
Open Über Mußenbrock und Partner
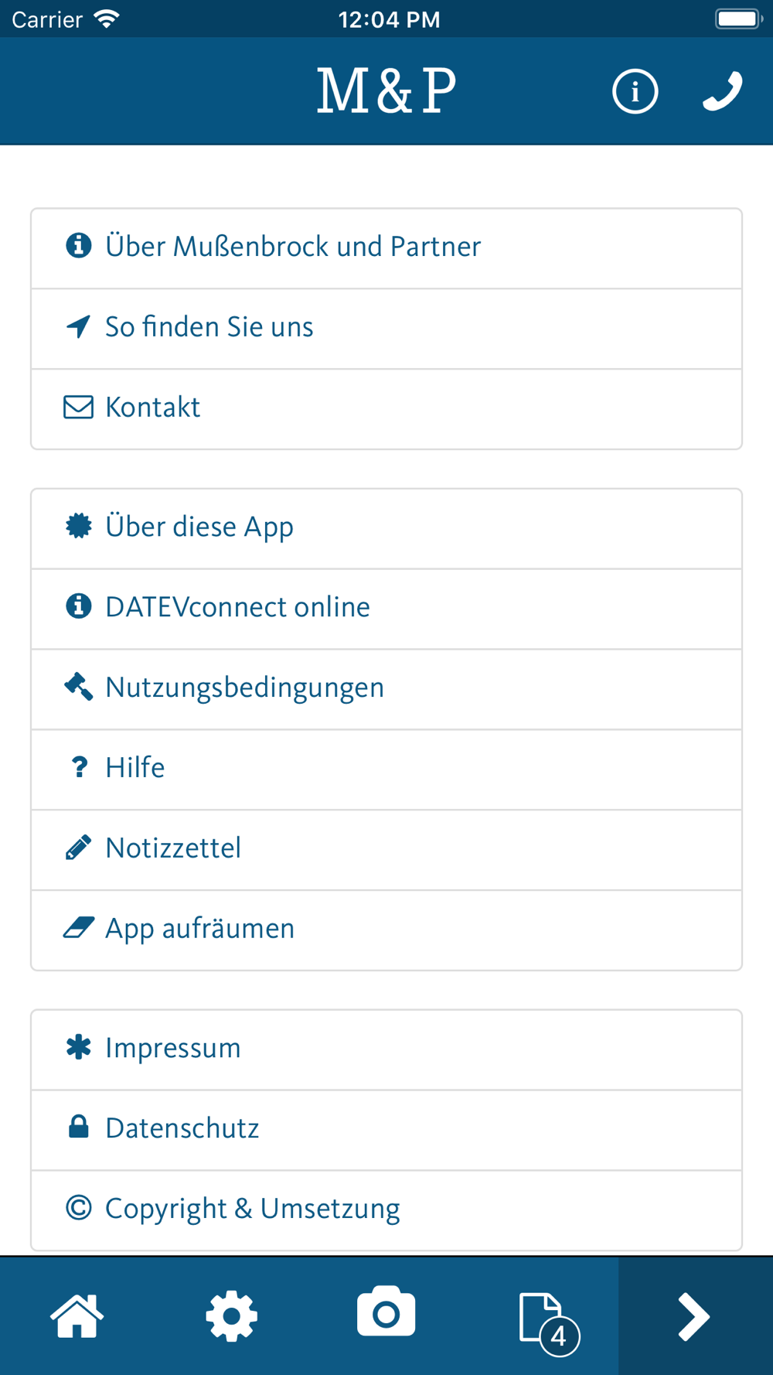pos(386,248)
